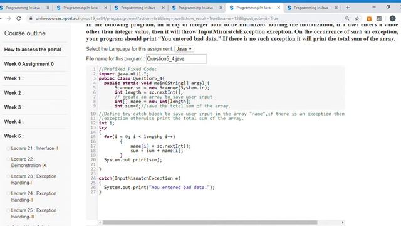Click the for loop line in the editor
Screen dimensions: 401x226
click(140, 137)
